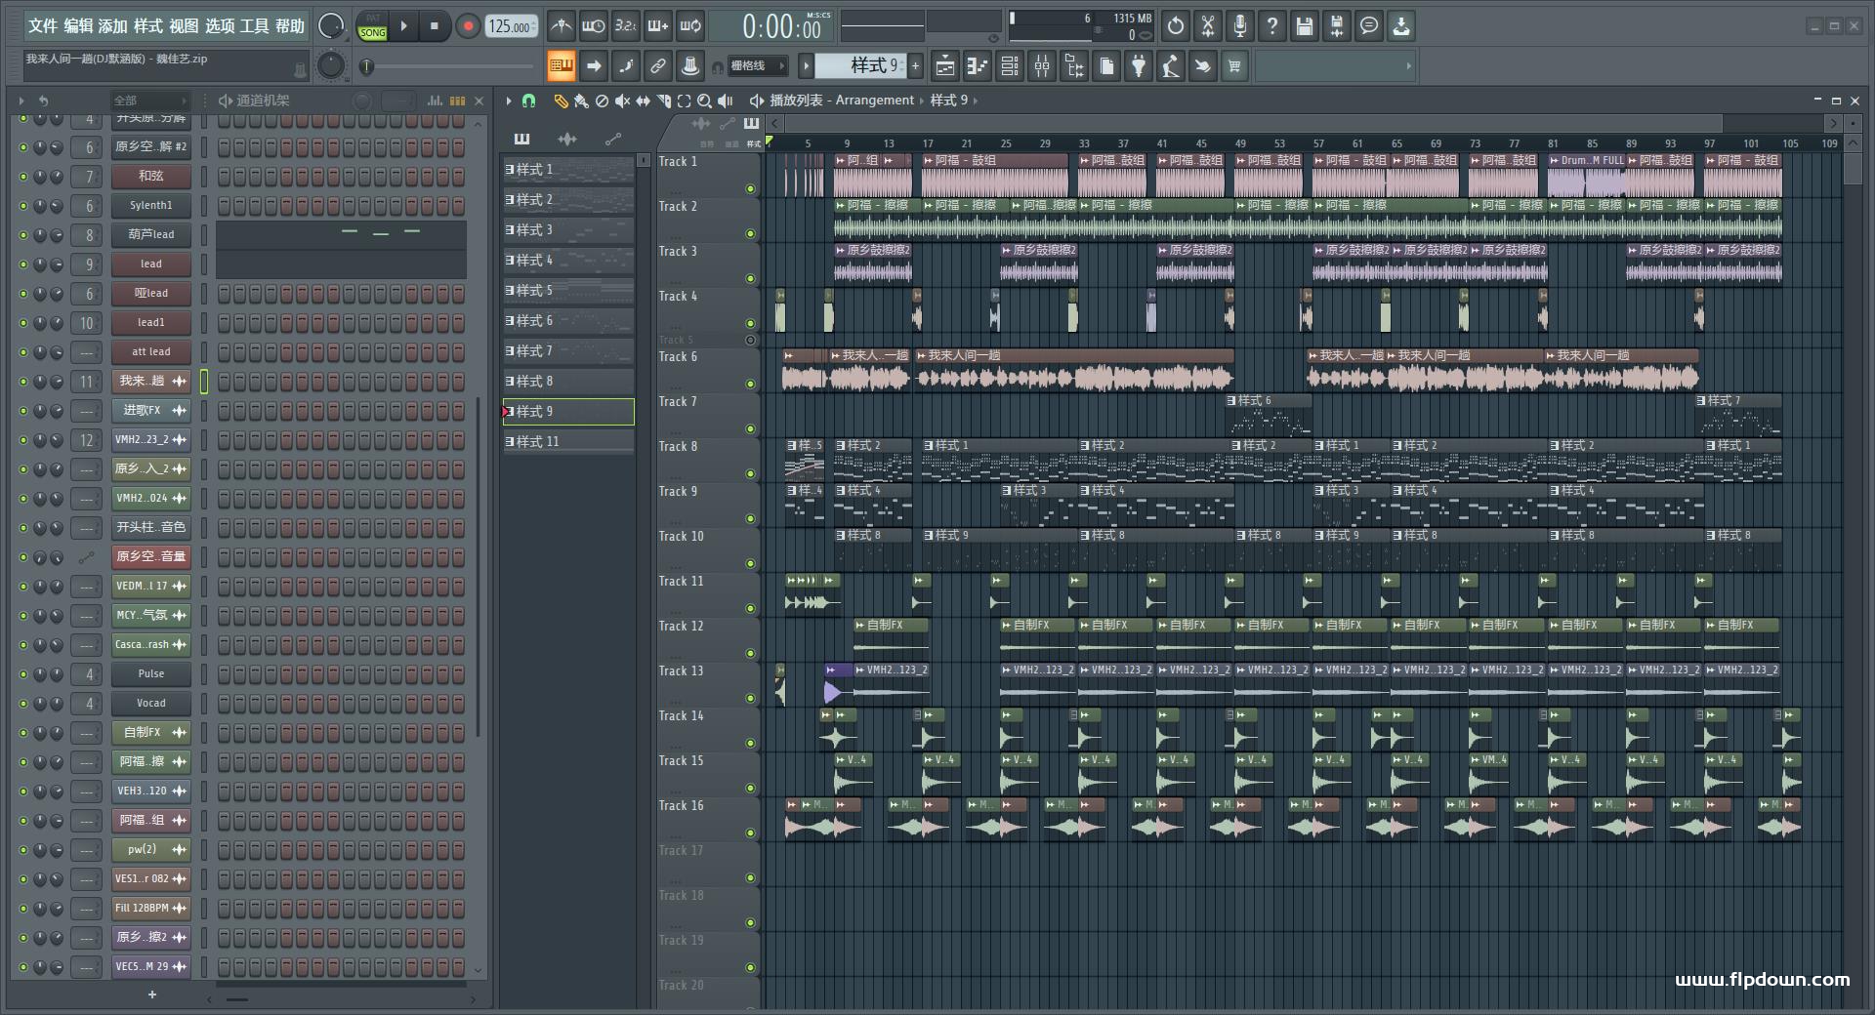
Task: Open the Playlist options menu arrow
Action: tap(509, 101)
